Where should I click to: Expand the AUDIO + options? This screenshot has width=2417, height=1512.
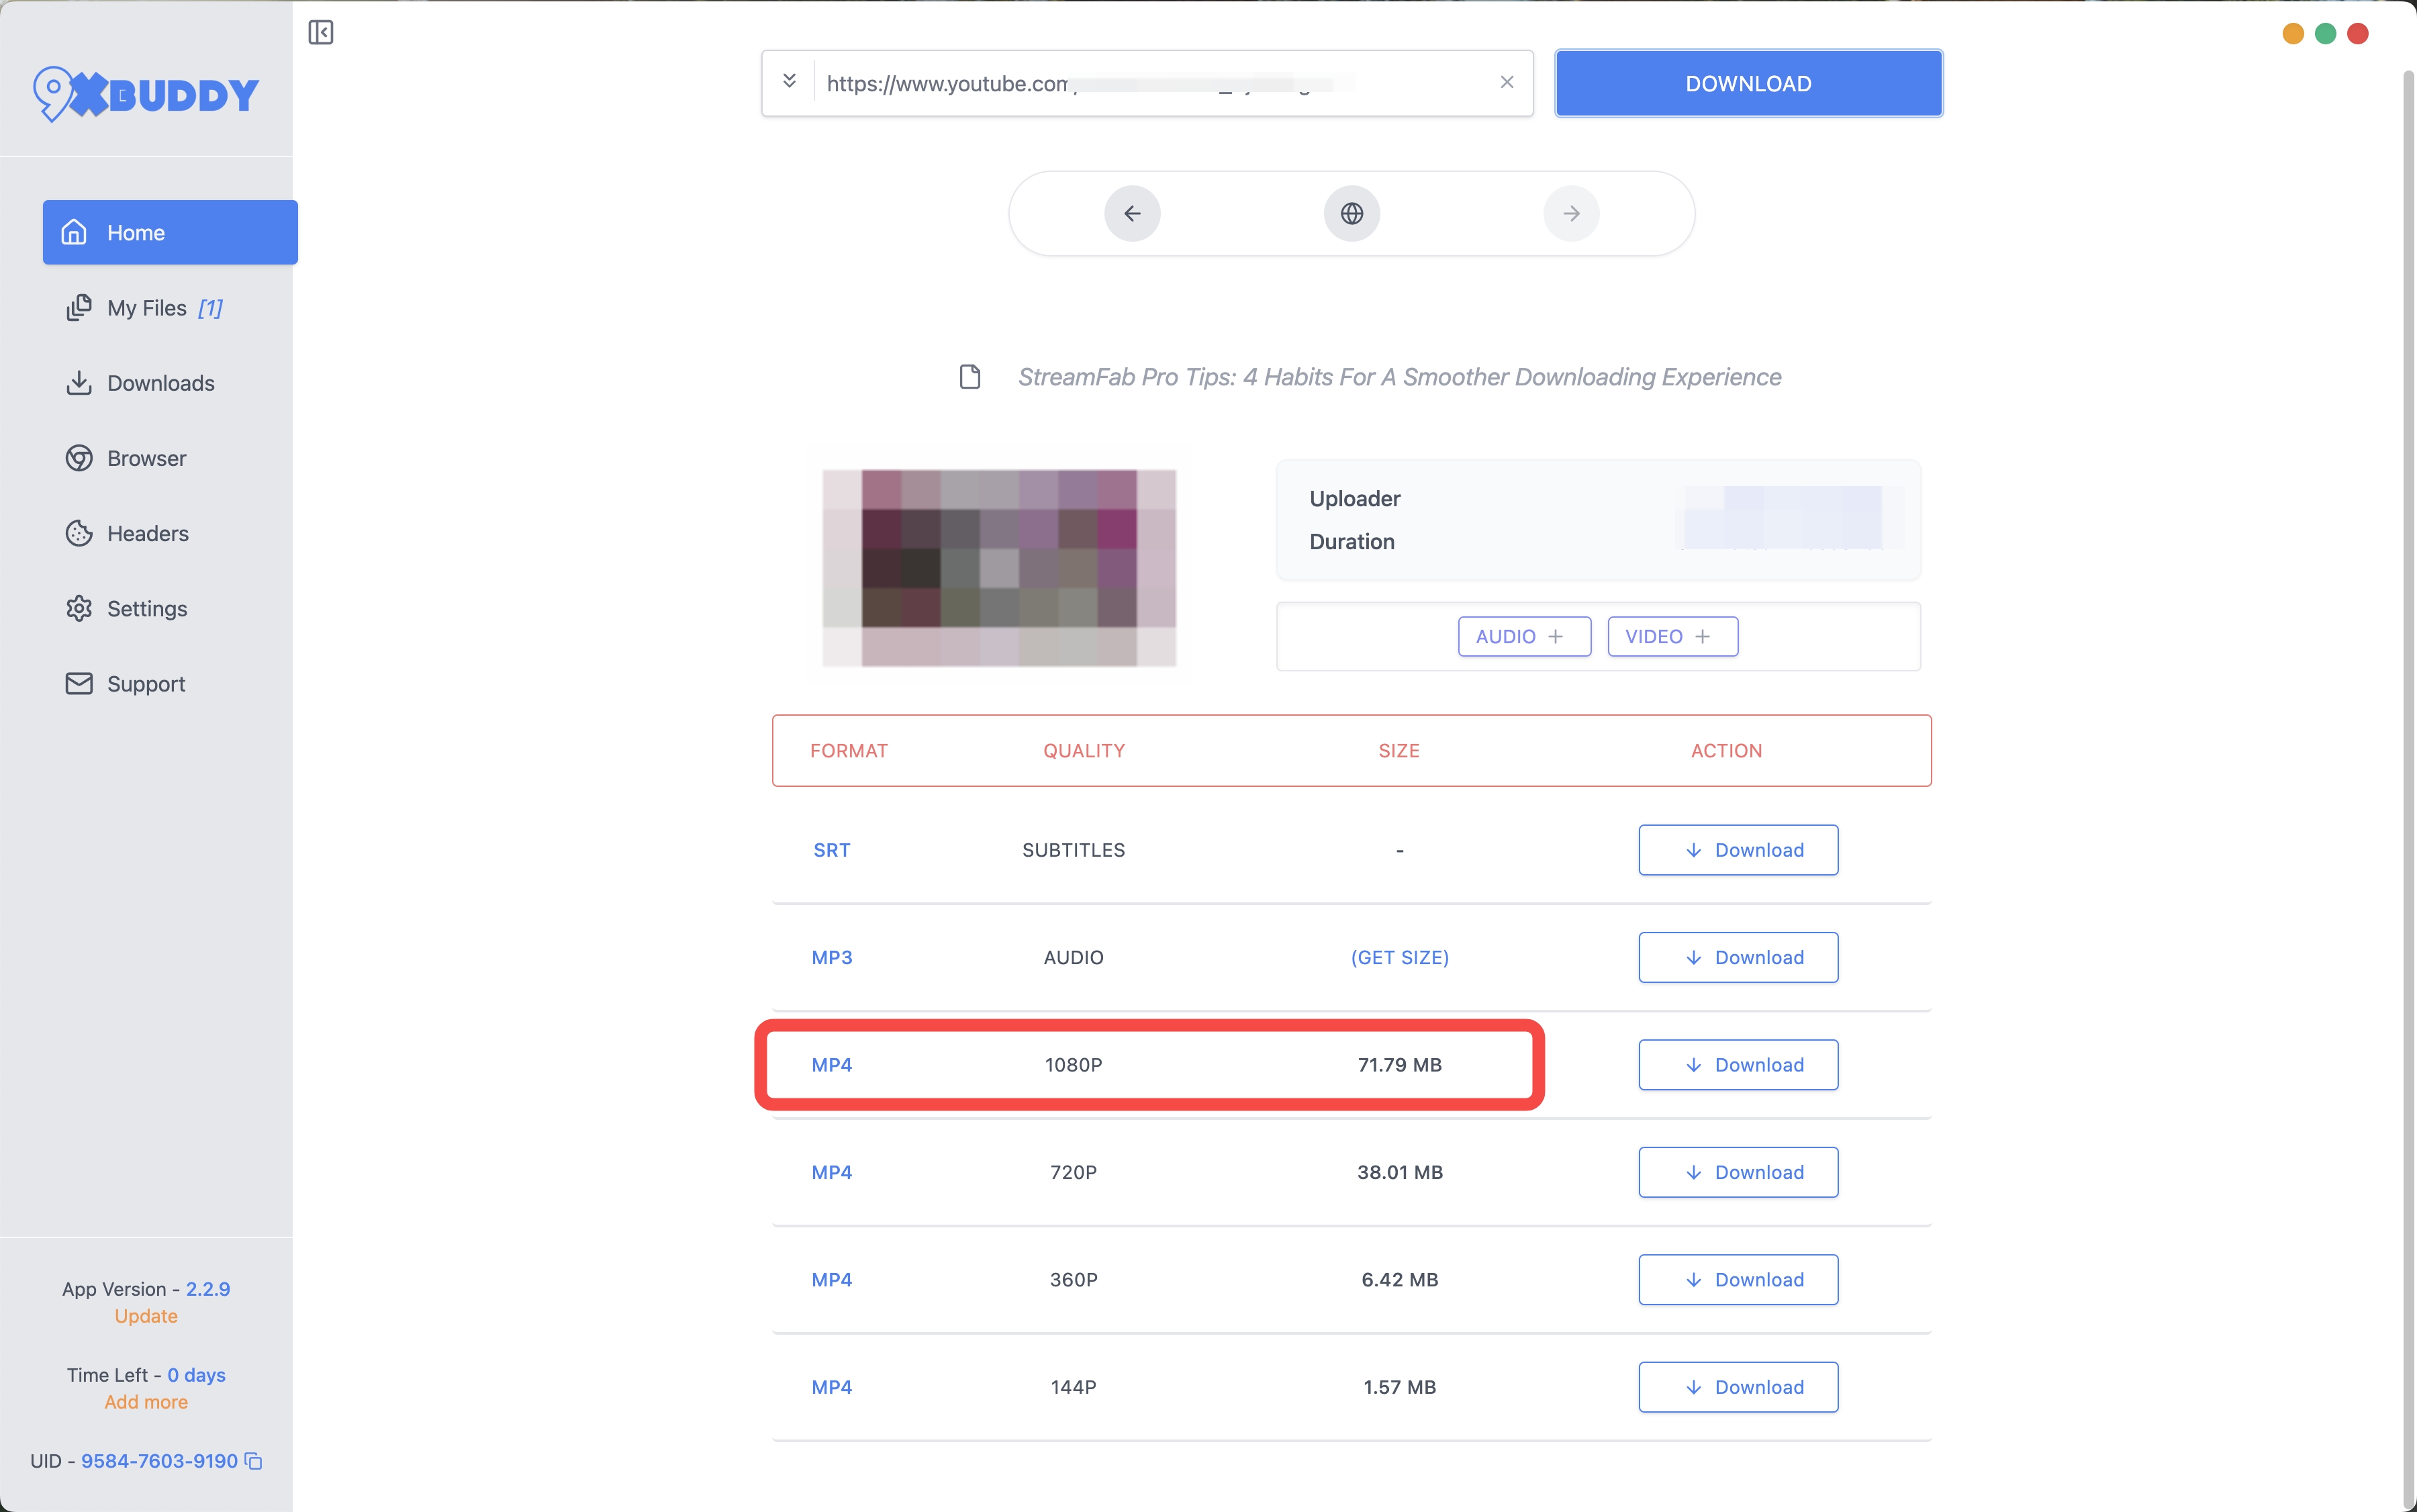(1524, 637)
